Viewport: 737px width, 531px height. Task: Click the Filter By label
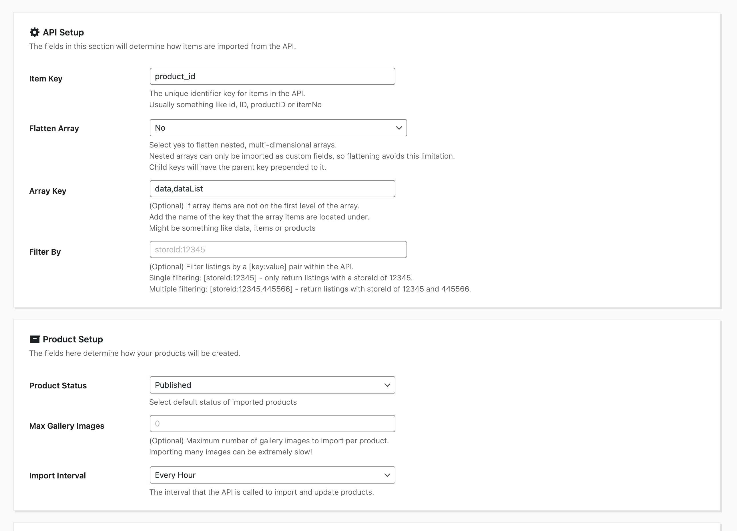point(45,252)
